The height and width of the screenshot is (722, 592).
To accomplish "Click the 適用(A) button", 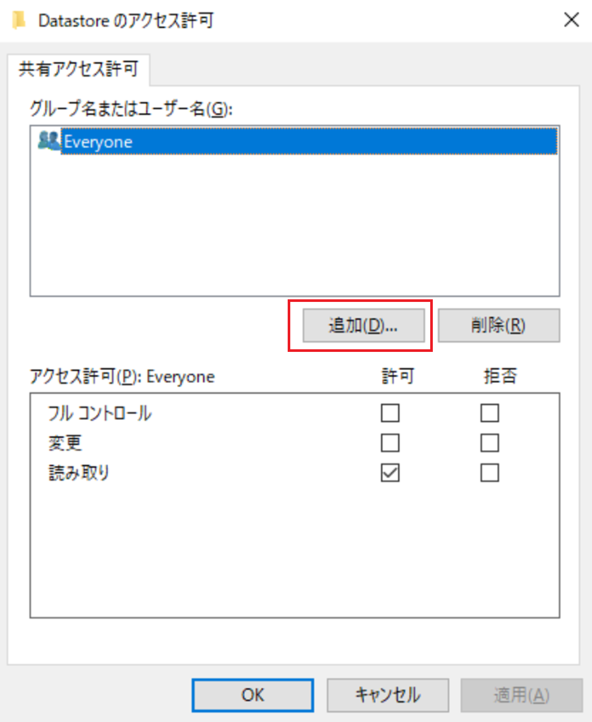I will tap(522, 695).
